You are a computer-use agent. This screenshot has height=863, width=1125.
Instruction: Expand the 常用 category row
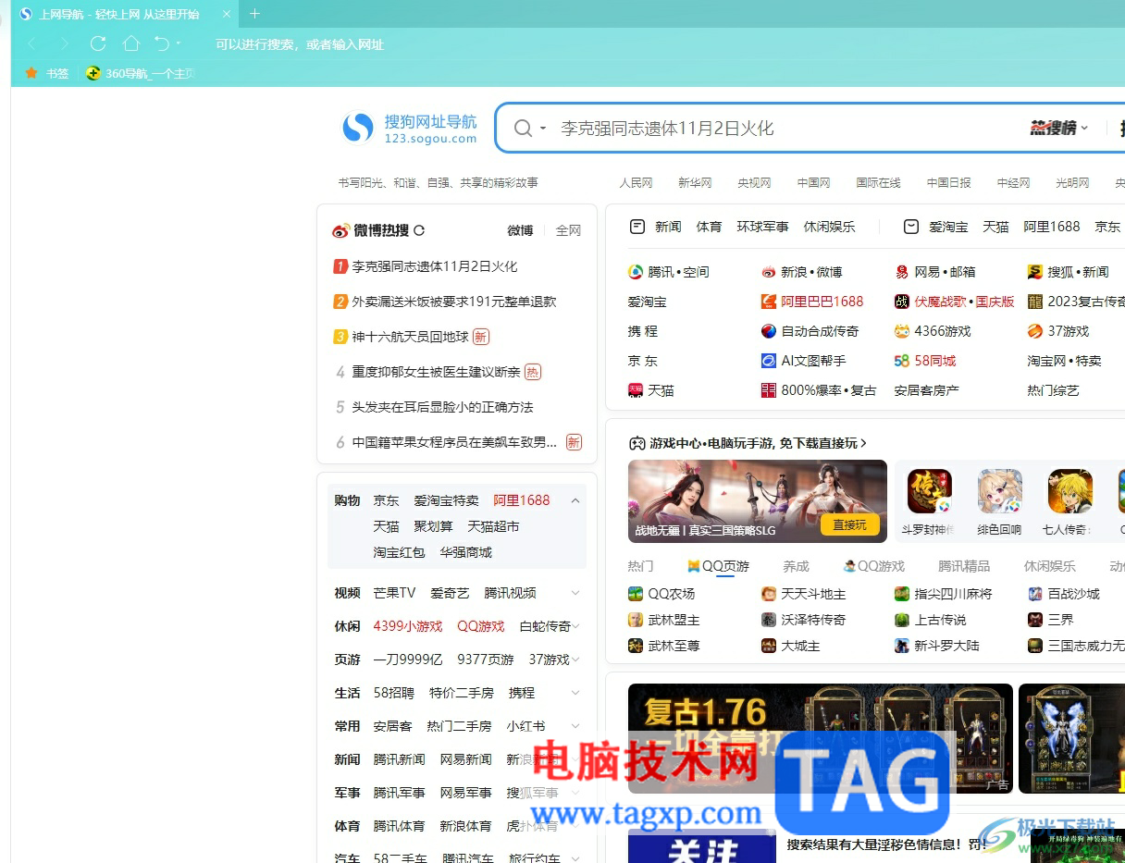coord(575,726)
